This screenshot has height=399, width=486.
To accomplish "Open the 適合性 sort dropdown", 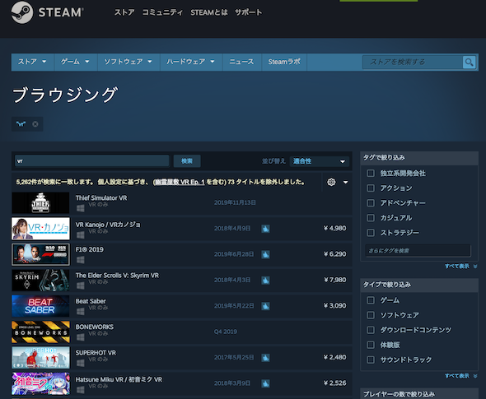I will (x=320, y=161).
